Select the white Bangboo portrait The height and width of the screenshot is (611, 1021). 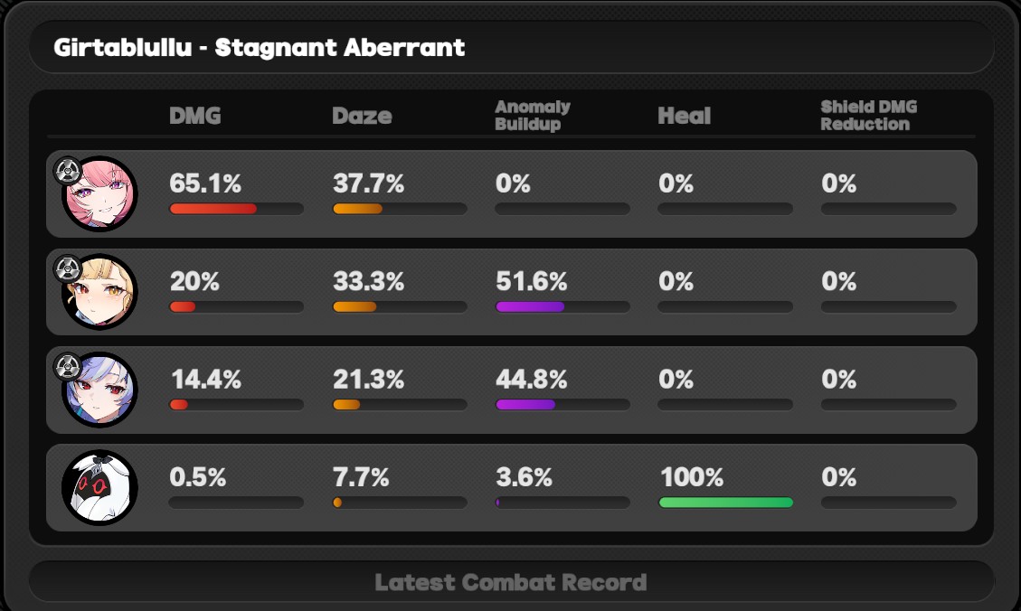(x=99, y=488)
